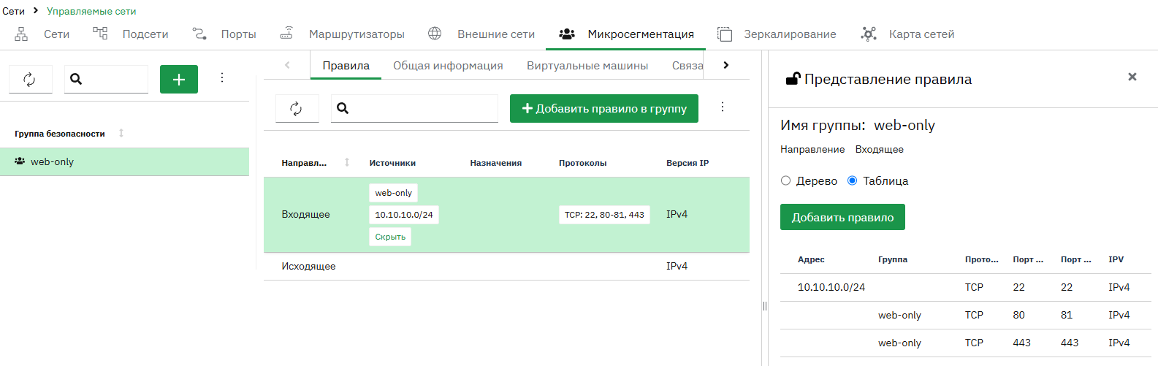
Task: Open the Зеркалирование tab
Action: (x=777, y=34)
